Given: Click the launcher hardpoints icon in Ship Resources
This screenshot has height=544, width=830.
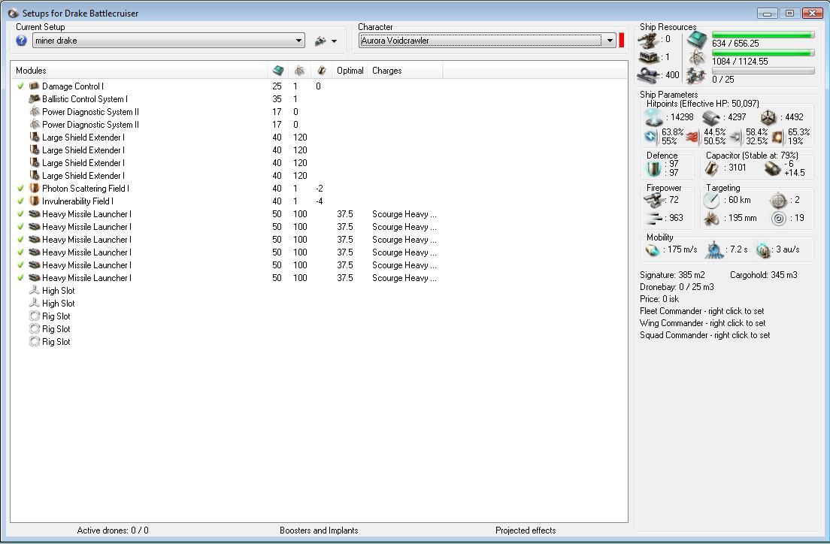Looking at the screenshot, I should point(648,57).
